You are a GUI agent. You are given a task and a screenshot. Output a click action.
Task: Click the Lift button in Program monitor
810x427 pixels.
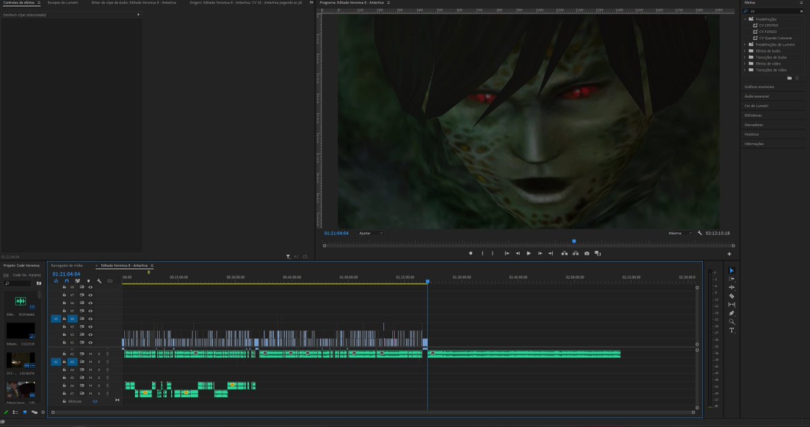click(x=564, y=254)
